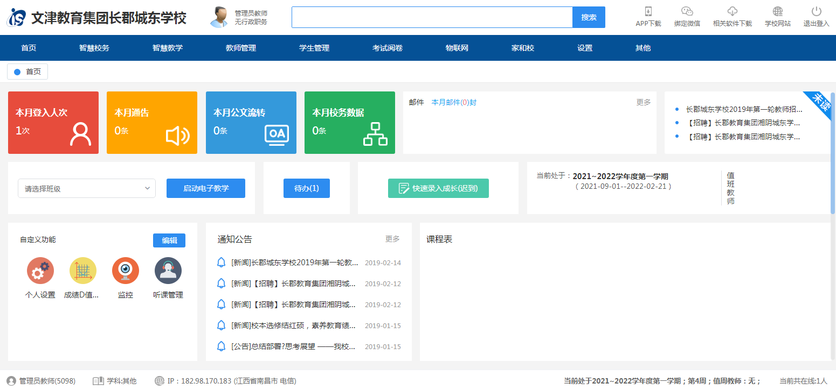Open 成绩D值 chart icon
The image size is (836, 390).
(83, 271)
